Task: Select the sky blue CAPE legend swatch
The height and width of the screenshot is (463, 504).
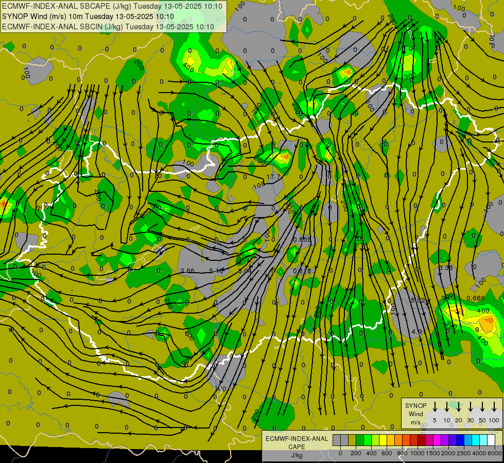Action: pos(467,440)
